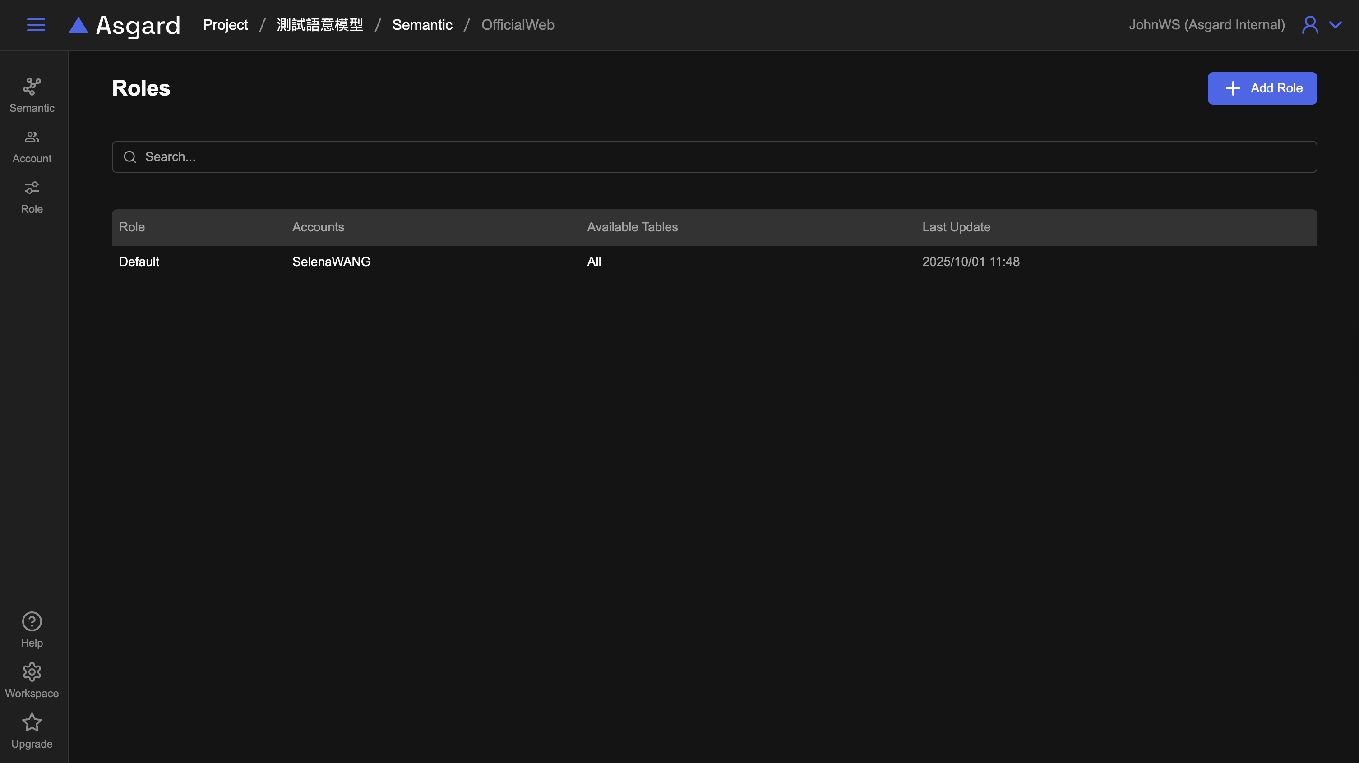Click the Add Role button
Image resolution: width=1359 pixels, height=763 pixels.
(x=1262, y=88)
